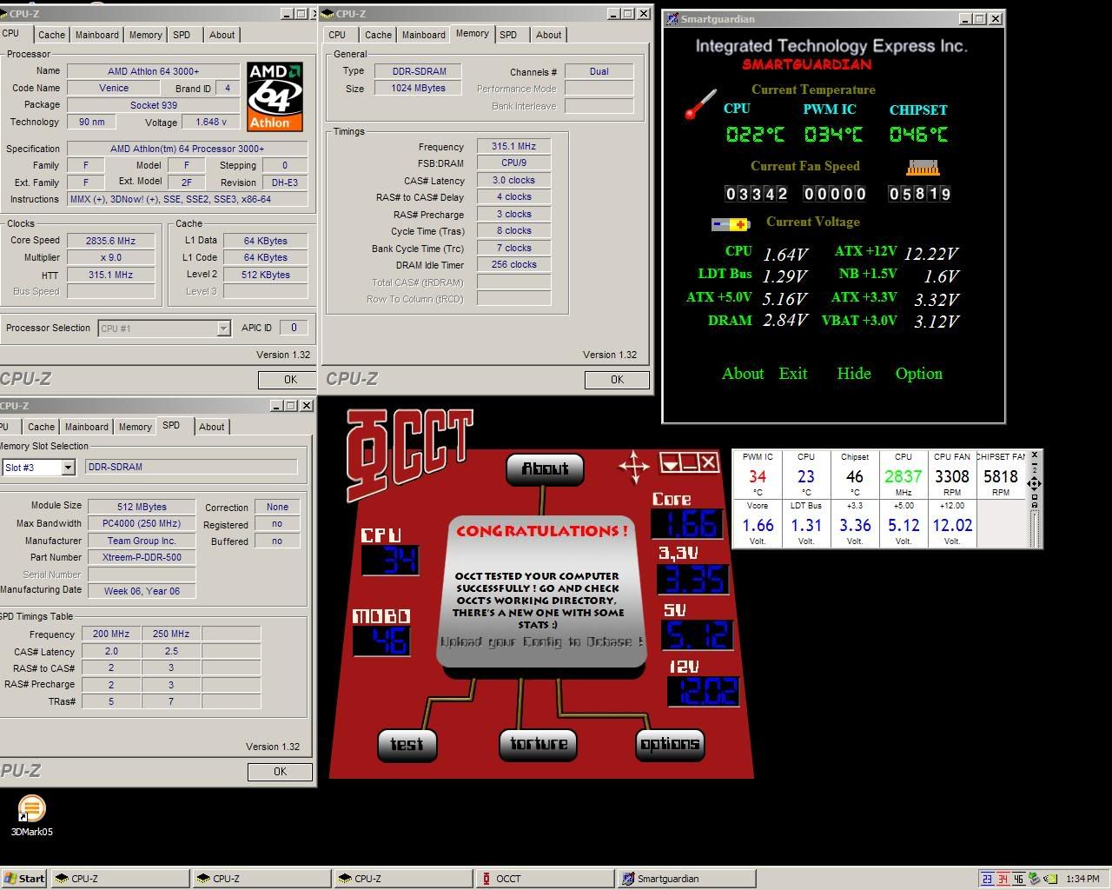The height and width of the screenshot is (890, 1112).
Task: Click the Part Number Xtreem-P-DDR-500 field
Action: click(142, 558)
